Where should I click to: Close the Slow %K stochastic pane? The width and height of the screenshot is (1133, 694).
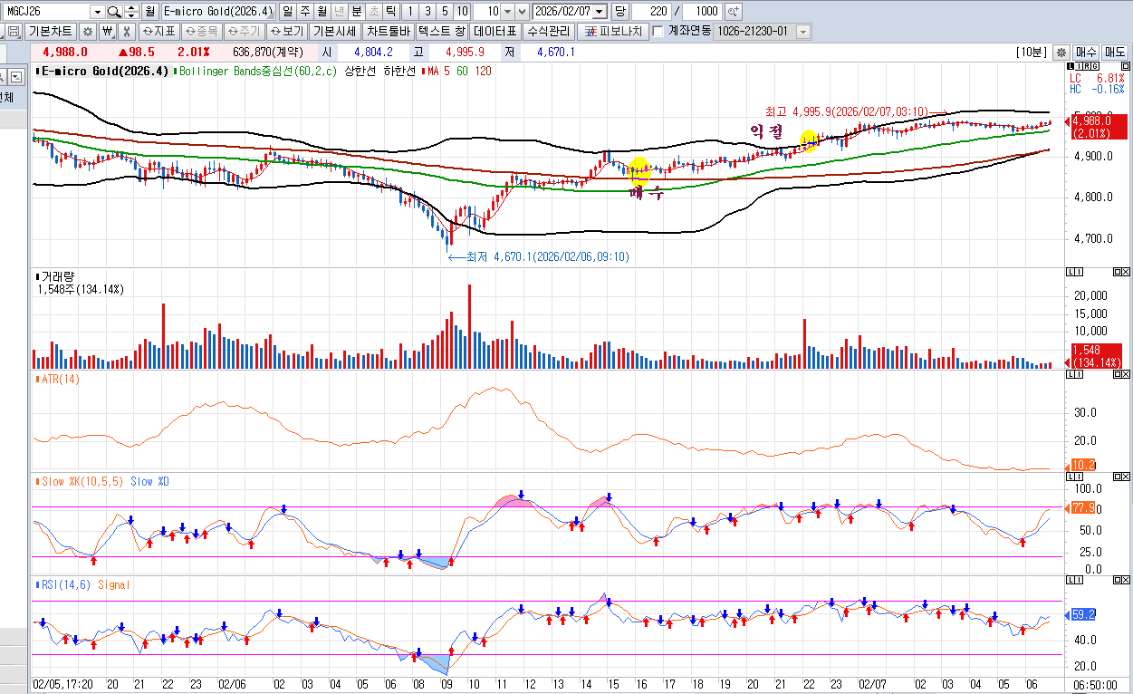[1125, 478]
